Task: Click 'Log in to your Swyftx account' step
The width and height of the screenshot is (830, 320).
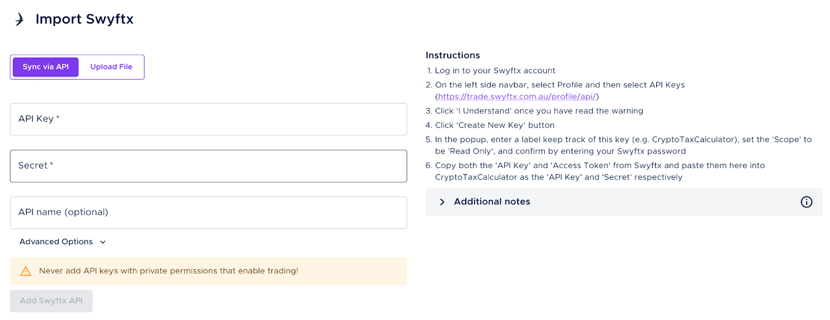Action: pyautogui.click(x=495, y=71)
